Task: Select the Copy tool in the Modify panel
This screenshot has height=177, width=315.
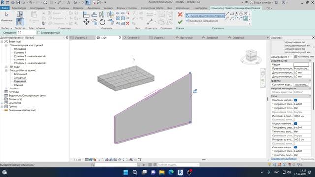Action: pyautogui.click(x=94, y=22)
